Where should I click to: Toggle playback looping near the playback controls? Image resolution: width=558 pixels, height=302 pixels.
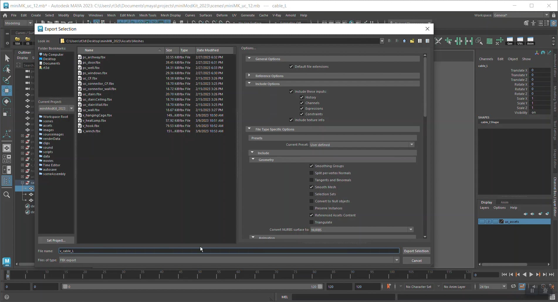tap(513, 286)
